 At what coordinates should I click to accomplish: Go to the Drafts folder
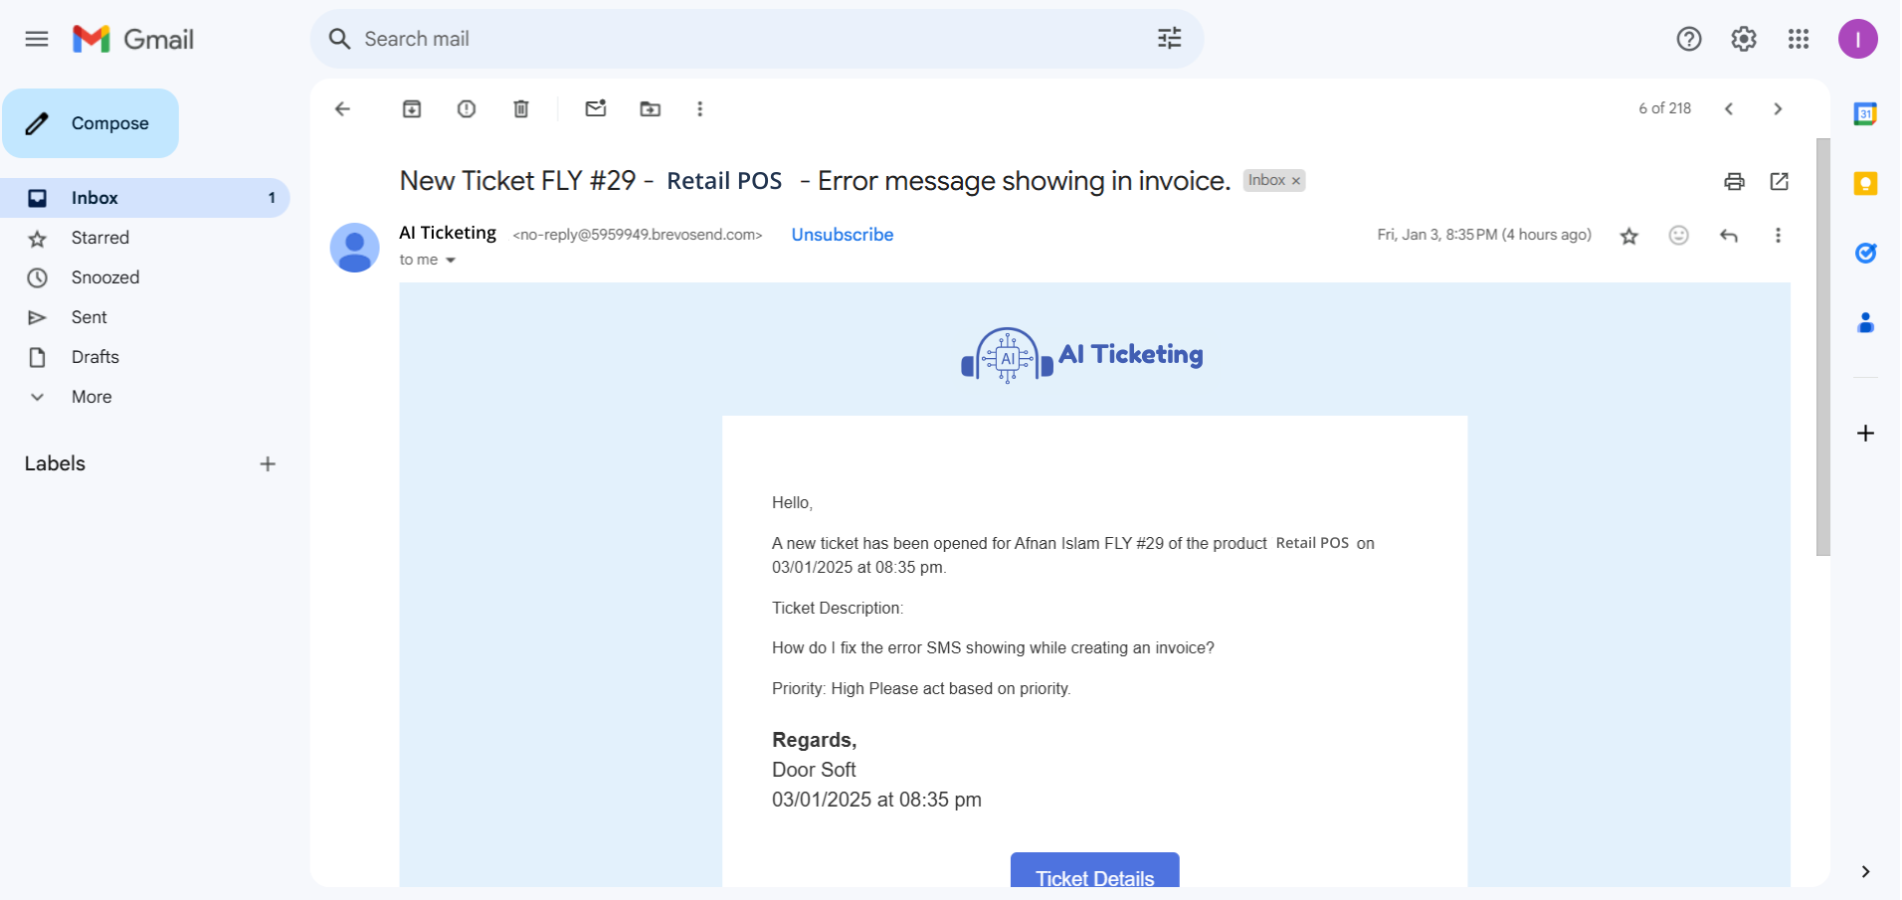95,357
